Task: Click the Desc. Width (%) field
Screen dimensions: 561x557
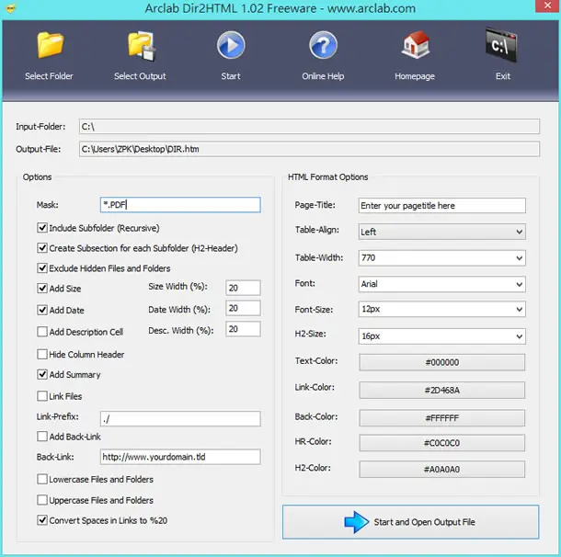Action: (243, 329)
